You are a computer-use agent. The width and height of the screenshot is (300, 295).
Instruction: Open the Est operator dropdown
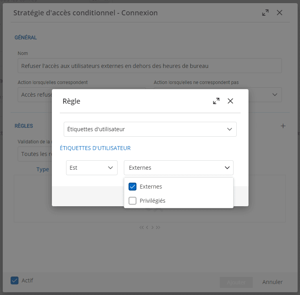pyautogui.click(x=92, y=168)
